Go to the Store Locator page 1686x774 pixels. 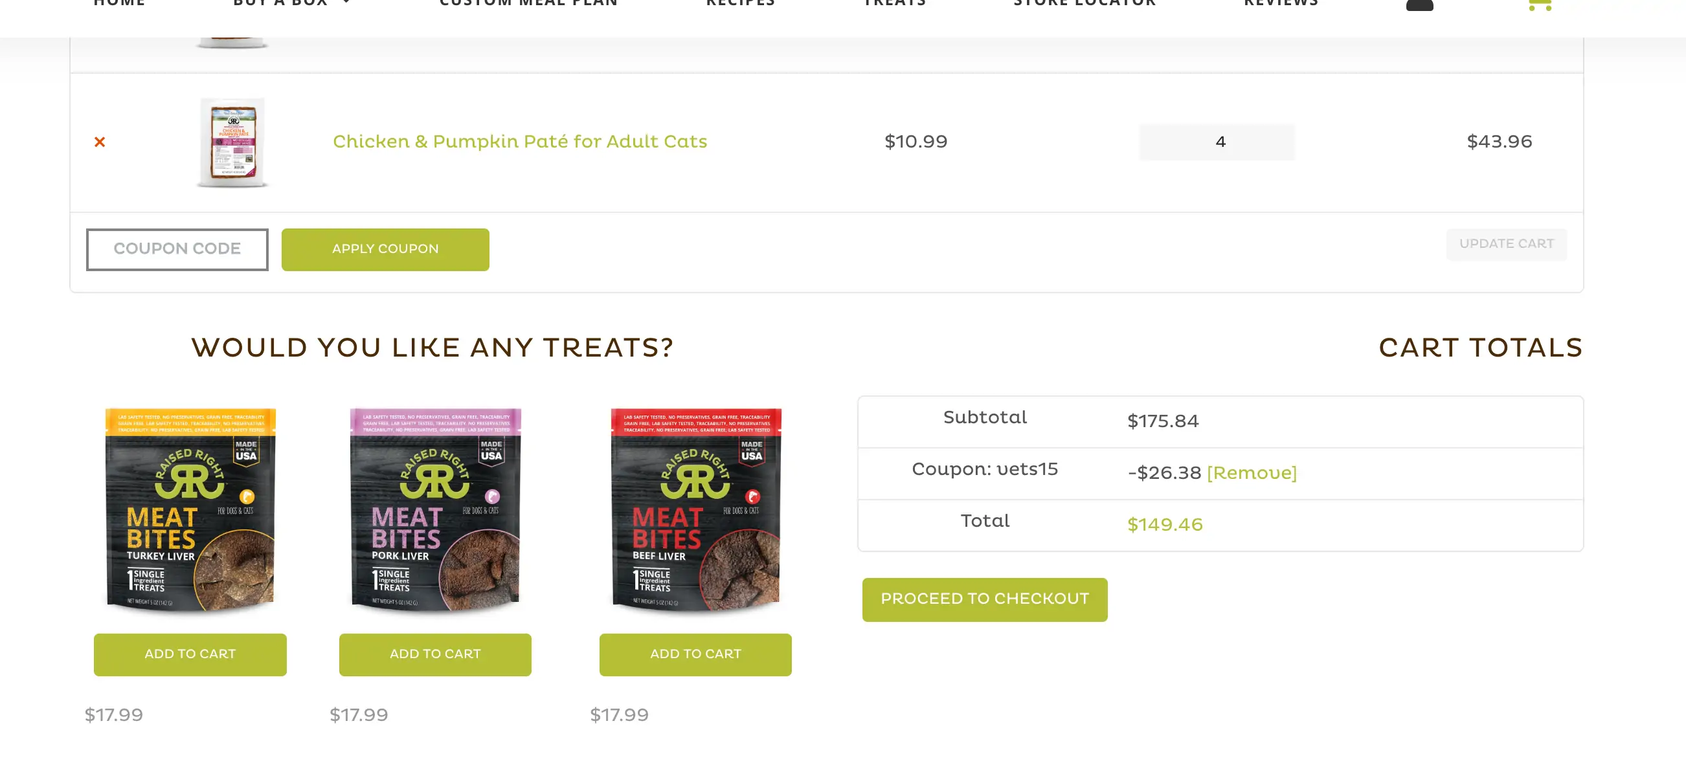point(1085,3)
